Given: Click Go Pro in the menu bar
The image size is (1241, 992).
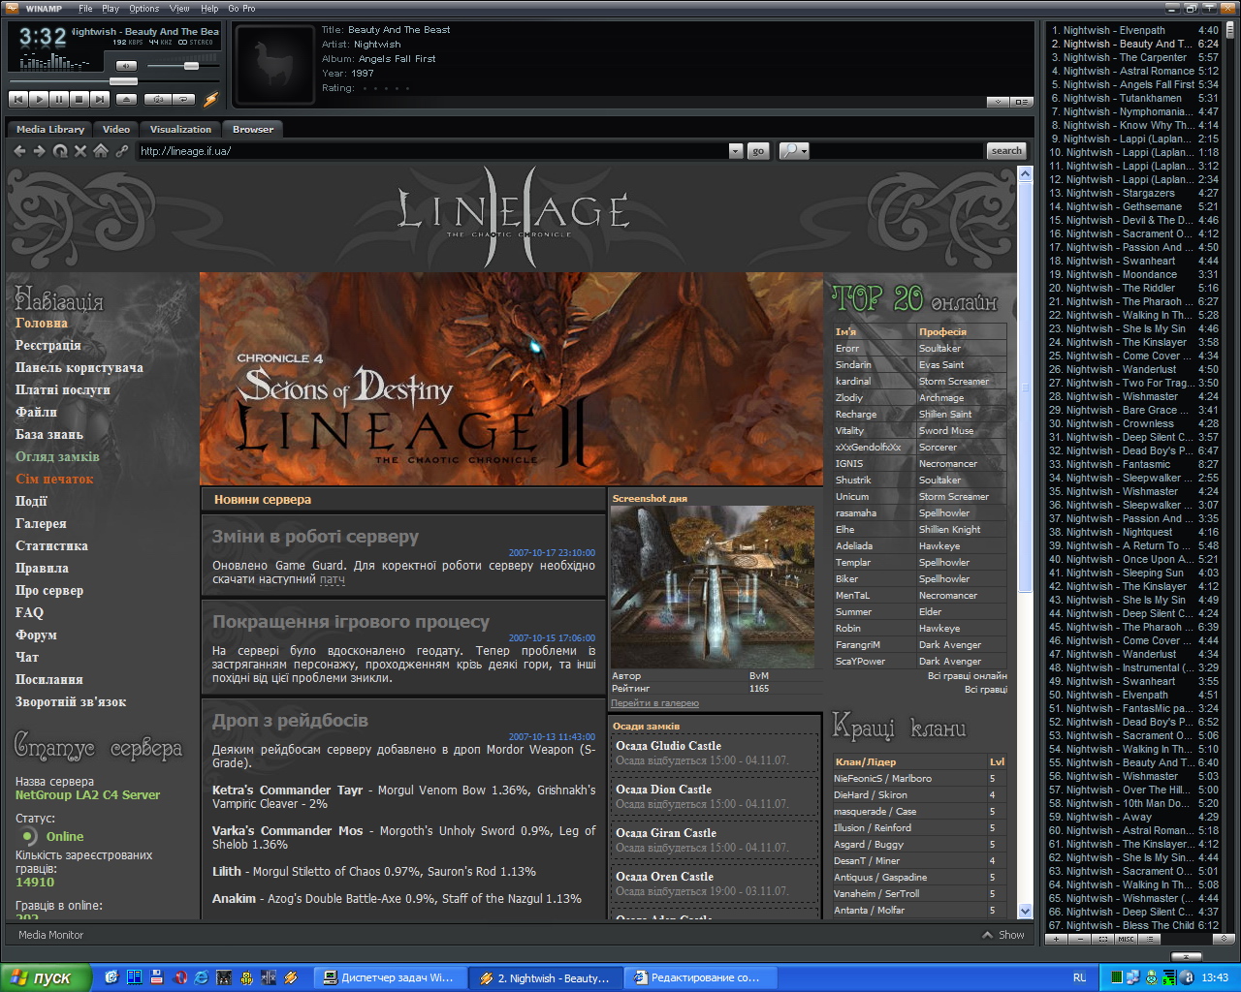Looking at the screenshot, I should coord(241,9).
